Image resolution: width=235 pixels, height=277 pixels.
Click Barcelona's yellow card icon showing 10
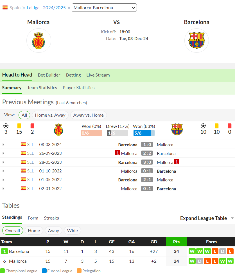pyautogui.click(x=216, y=126)
